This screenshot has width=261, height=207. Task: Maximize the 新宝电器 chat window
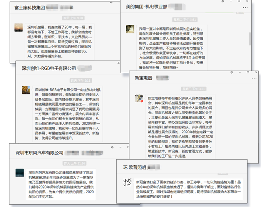click(x=248, y=72)
